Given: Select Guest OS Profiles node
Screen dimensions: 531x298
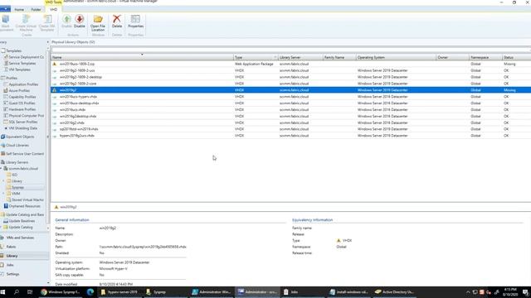Looking at the screenshot, I should click(19, 103).
